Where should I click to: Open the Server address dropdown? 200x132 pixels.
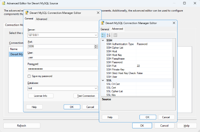click(96, 34)
